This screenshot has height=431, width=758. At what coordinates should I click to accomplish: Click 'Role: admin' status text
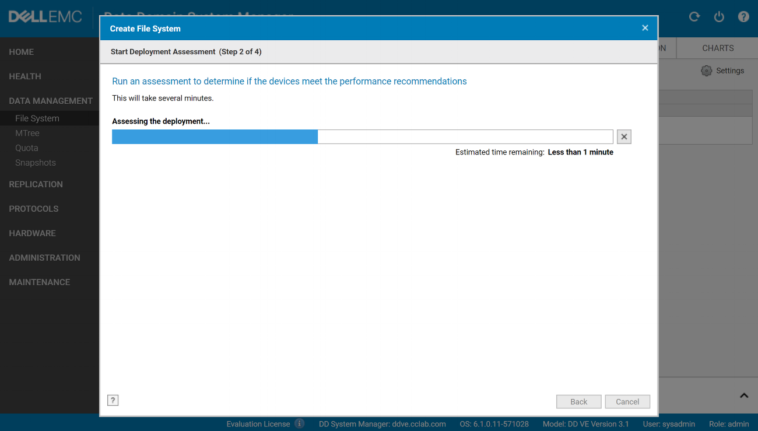(729, 424)
